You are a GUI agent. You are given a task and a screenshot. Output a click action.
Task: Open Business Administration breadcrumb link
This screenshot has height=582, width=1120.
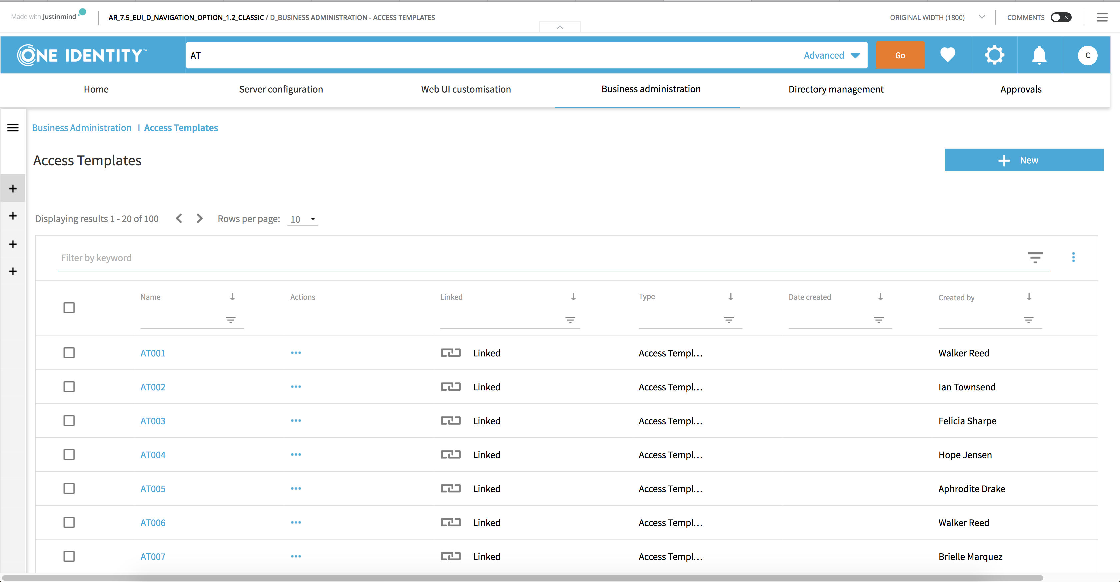(81, 128)
